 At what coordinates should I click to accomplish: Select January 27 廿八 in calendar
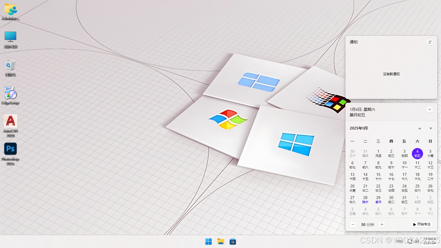click(353, 200)
